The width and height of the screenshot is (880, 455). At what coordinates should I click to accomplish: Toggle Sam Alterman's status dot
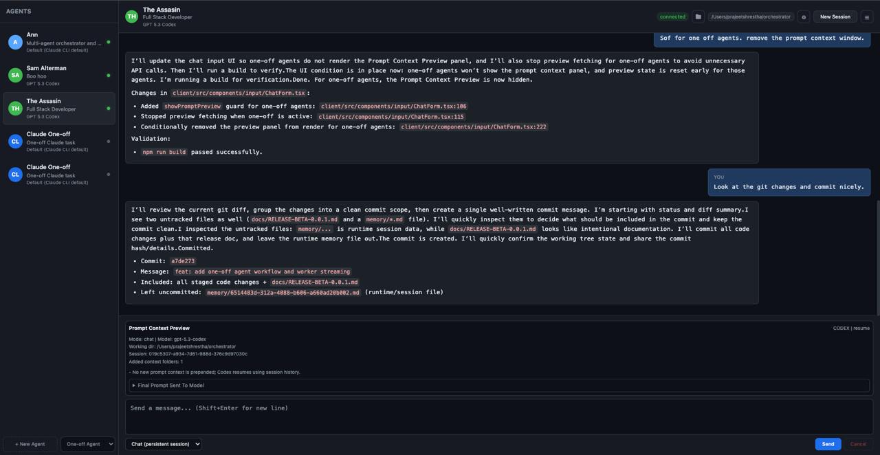(109, 76)
